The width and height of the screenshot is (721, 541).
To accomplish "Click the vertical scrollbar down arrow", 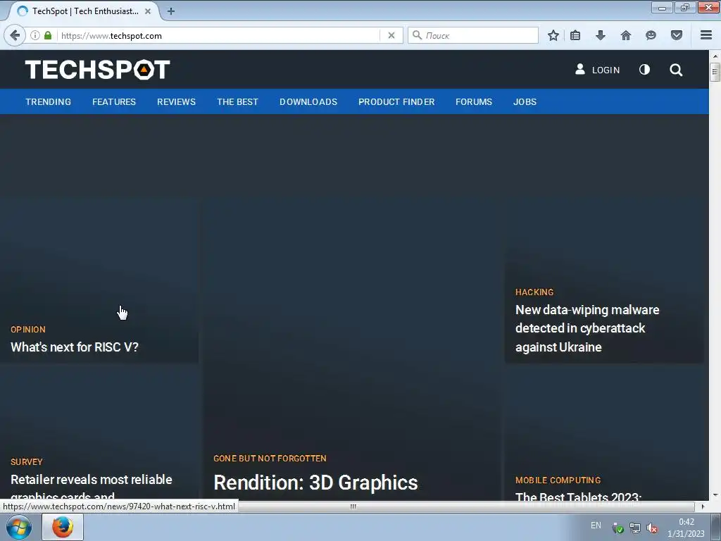I will (715, 495).
